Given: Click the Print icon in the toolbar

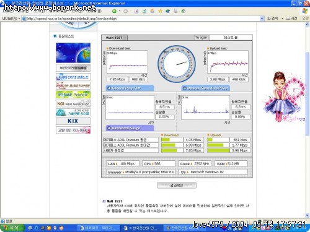Looking at the screenshot, I should (175, 11).
